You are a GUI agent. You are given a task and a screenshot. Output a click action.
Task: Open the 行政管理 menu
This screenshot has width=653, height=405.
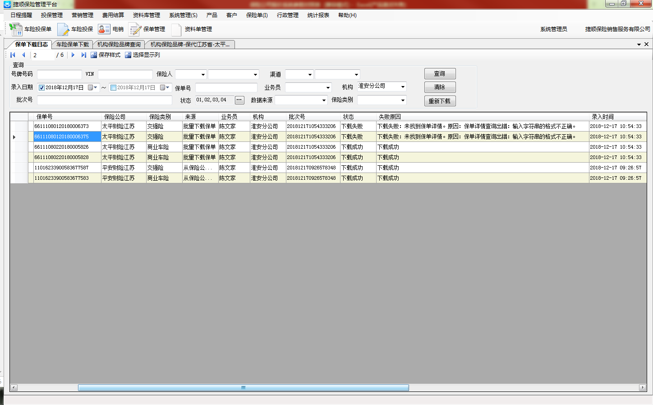(288, 15)
